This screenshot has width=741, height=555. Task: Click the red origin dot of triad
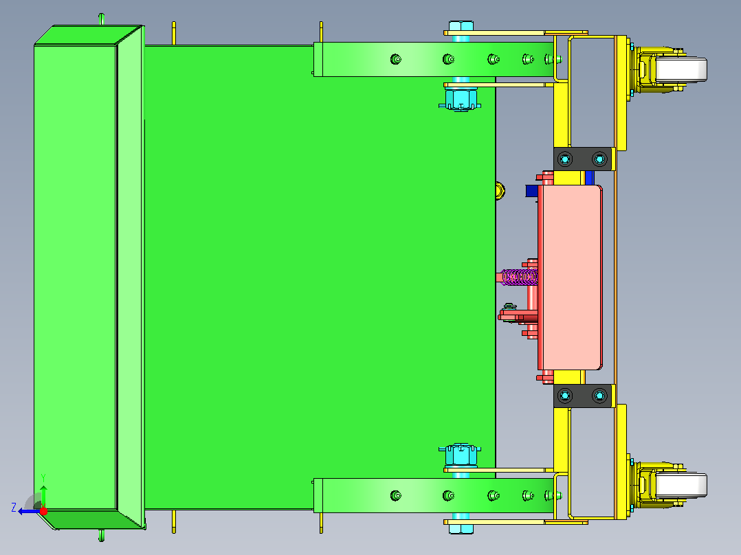click(43, 511)
